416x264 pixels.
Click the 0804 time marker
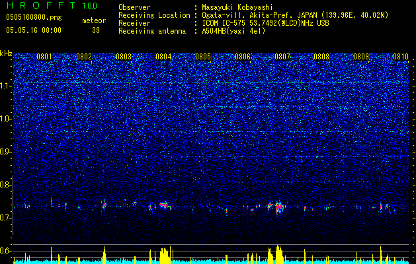click(x=163, y=57)
